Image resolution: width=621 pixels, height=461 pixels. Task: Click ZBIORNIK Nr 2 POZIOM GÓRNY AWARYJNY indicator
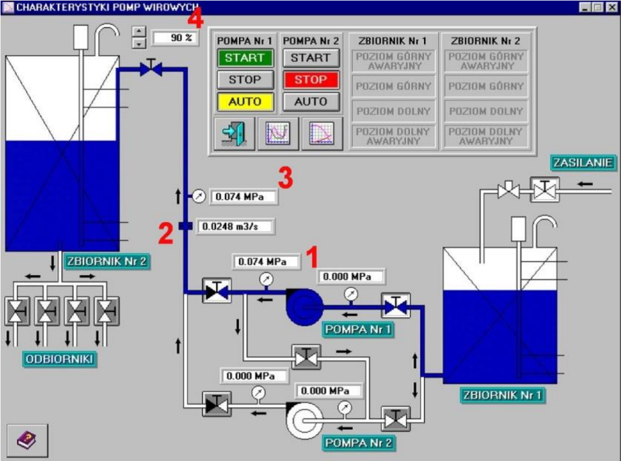click(486, 61)
